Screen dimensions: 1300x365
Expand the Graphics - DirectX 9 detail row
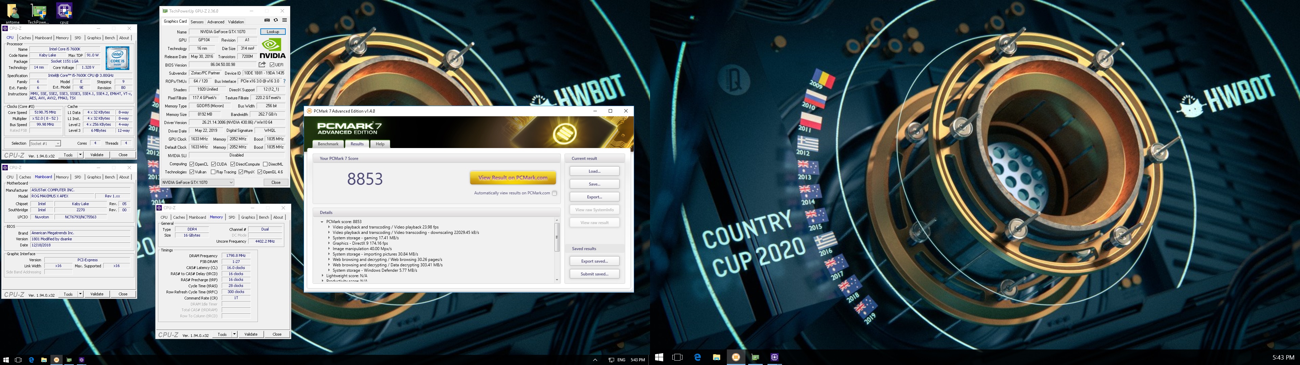(328, 243)
